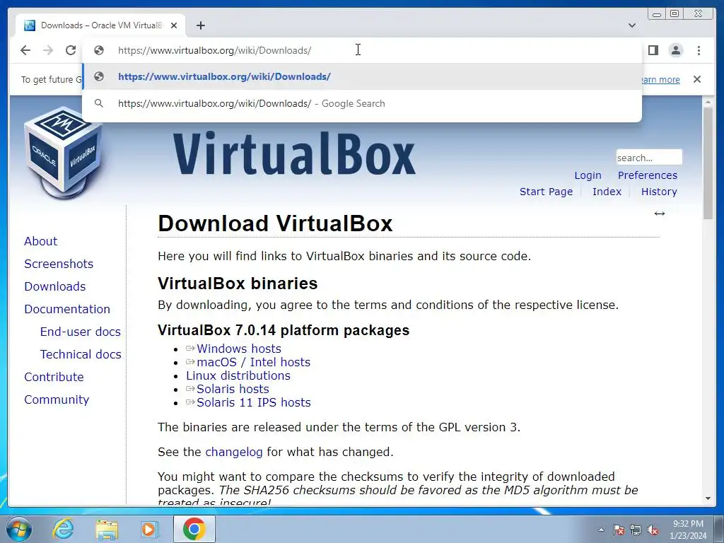Open Chrome's three-dot menu
The width and height of the screenshot is (724, 543).
click(699, 50)
